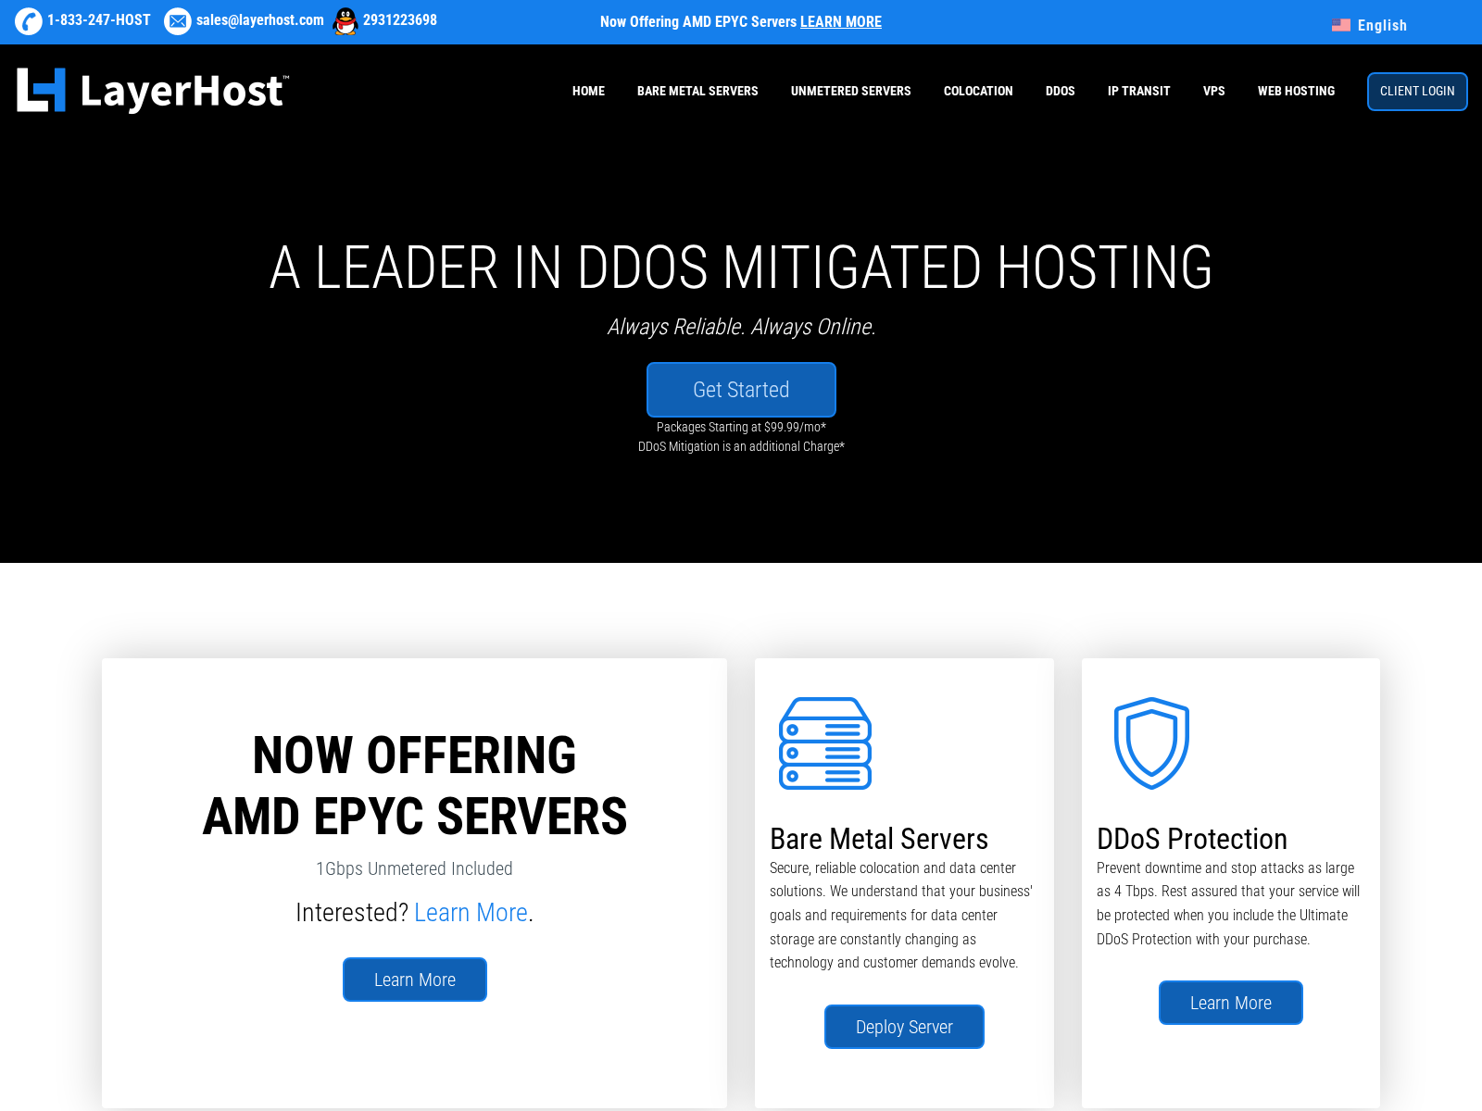Click the American flag icon
Screen dimensions: 1482x1111
tap(1342, 25)
